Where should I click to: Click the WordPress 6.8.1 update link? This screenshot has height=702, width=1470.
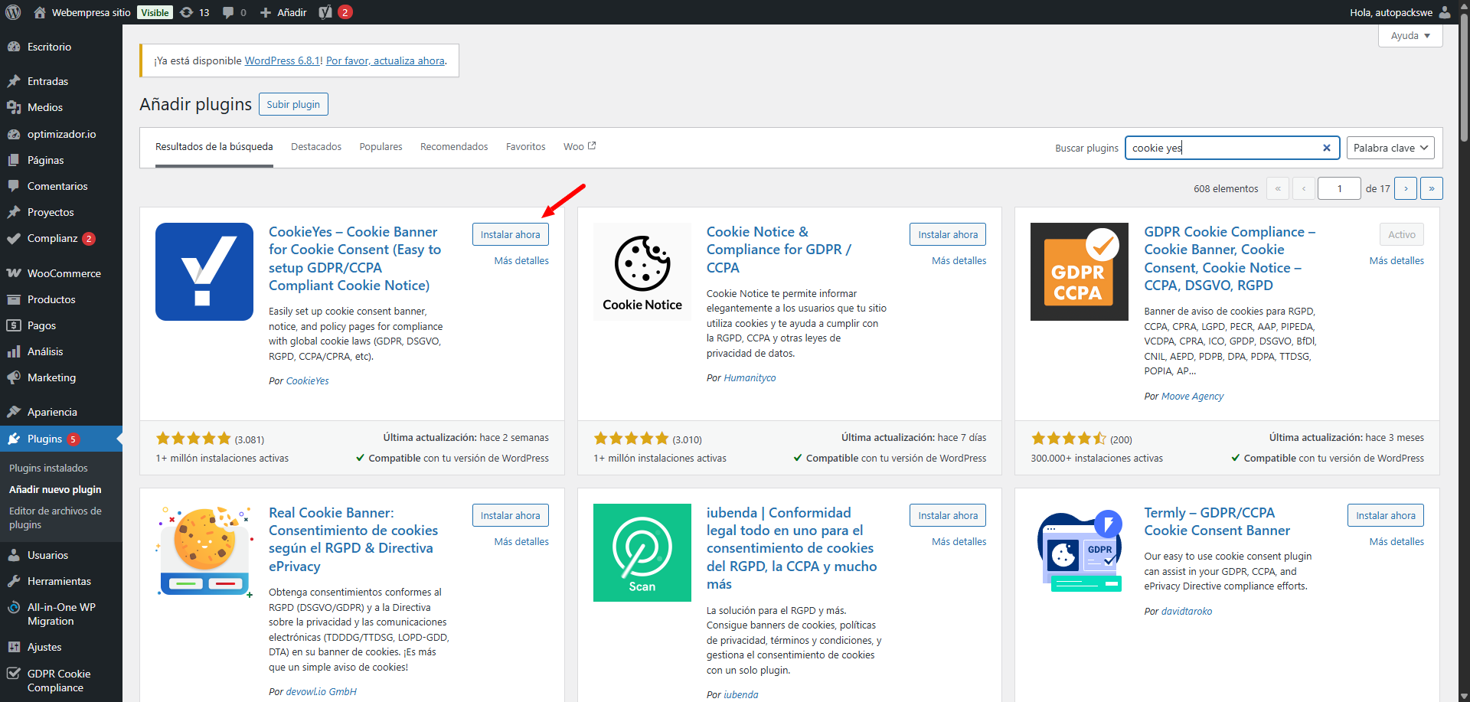pos(282,60)
